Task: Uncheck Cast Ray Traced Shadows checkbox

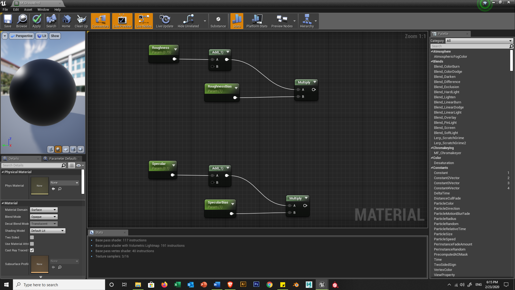Action: click(x=32, y=250)
